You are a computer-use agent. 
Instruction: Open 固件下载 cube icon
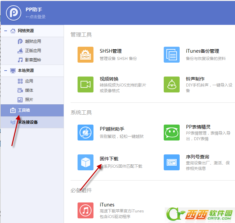[x=86, y=162]
